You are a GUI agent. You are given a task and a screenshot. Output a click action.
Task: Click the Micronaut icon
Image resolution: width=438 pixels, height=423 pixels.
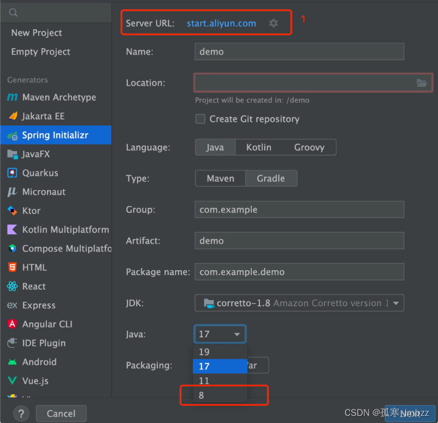click(x=12, y=192)
